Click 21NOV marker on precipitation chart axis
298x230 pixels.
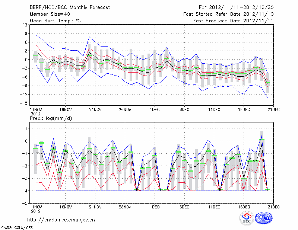click(x=95, y=207)
